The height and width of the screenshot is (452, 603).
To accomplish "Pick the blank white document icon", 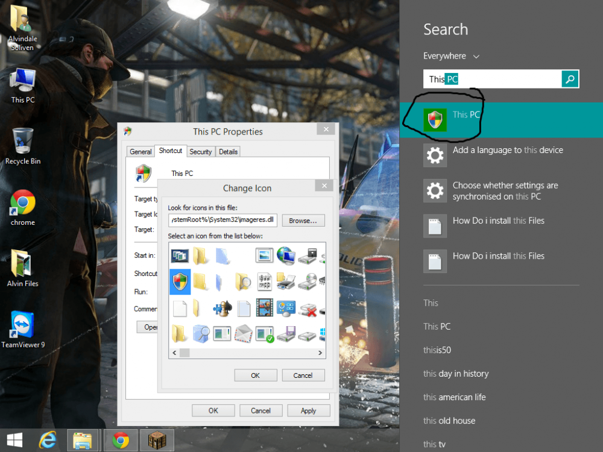I will tap(180, 308).
